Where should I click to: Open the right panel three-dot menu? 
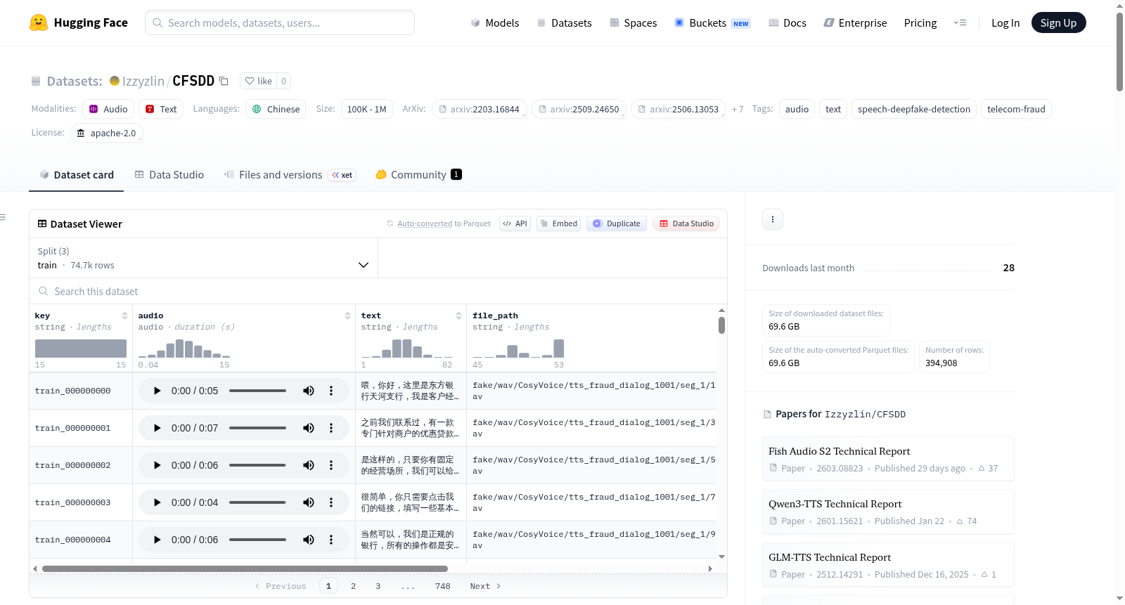pos(773,219)
